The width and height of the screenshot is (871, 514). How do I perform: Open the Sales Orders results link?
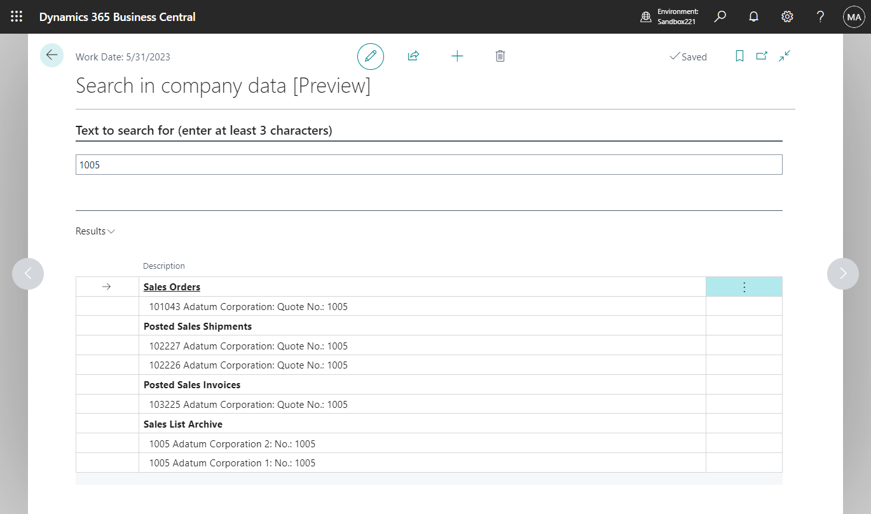click(x=172, y=287)
